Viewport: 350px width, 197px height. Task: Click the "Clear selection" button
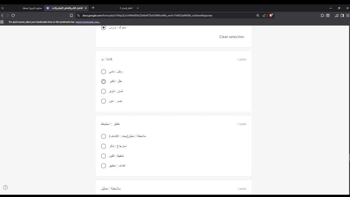[x=231, y=37]
